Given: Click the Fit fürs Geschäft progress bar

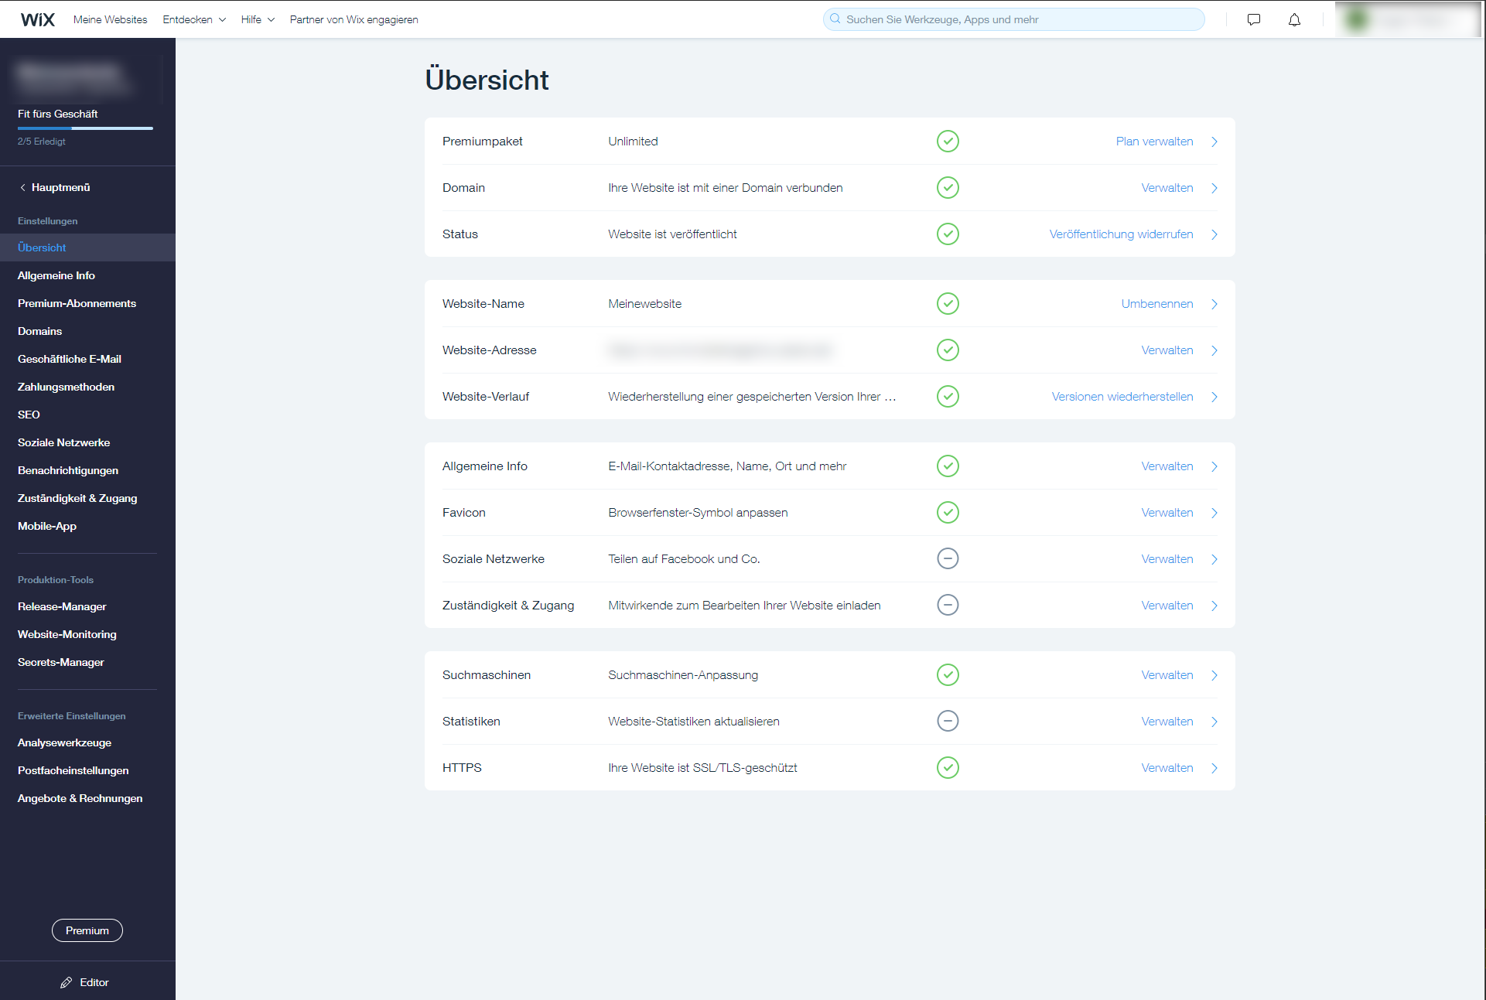Looking at the screenshot, I should click(x=85, y=128).
